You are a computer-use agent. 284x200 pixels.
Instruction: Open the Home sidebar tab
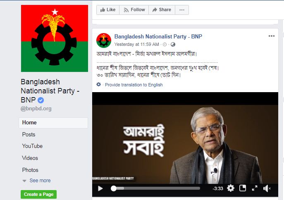tap(53, 123)
